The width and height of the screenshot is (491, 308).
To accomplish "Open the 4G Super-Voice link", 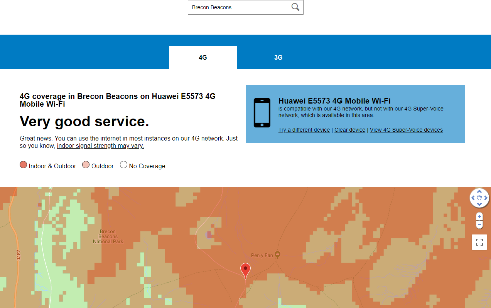I will (x=424, y=109).
